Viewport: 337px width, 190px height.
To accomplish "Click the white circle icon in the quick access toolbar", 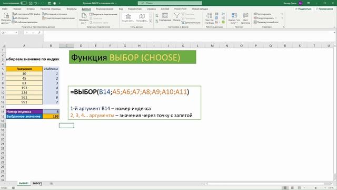I will point(54,3).
